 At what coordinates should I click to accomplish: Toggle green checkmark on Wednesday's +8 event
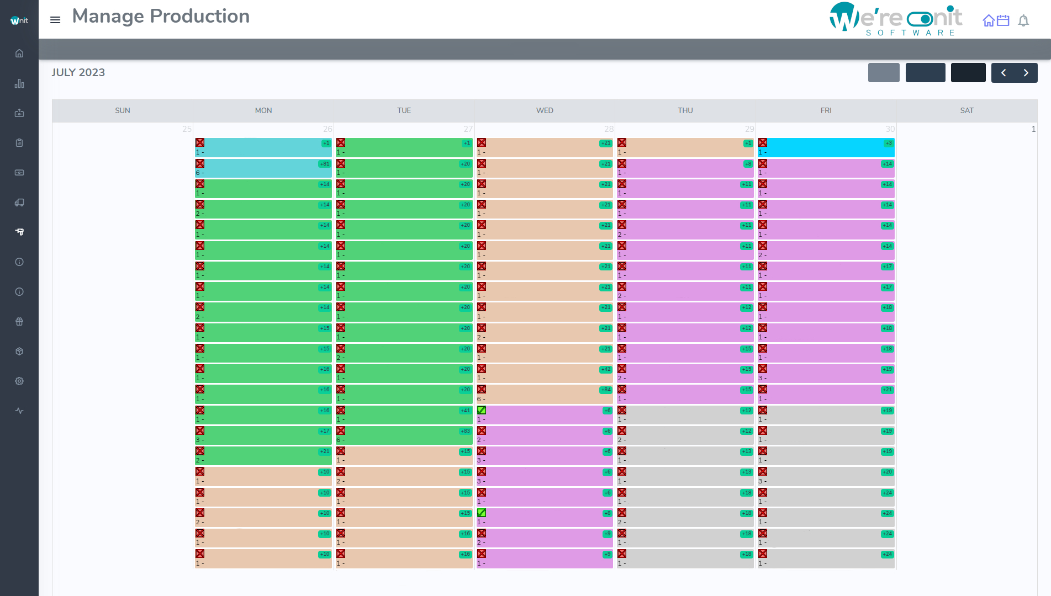[x=482, y=513]
